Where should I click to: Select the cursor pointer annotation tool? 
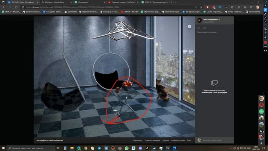[265, 5]
